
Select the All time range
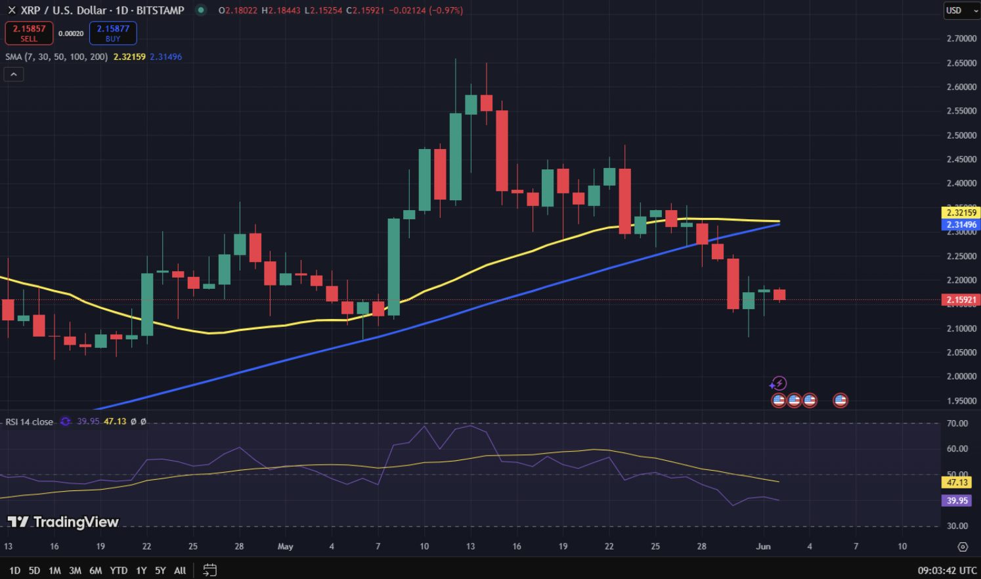180,570
